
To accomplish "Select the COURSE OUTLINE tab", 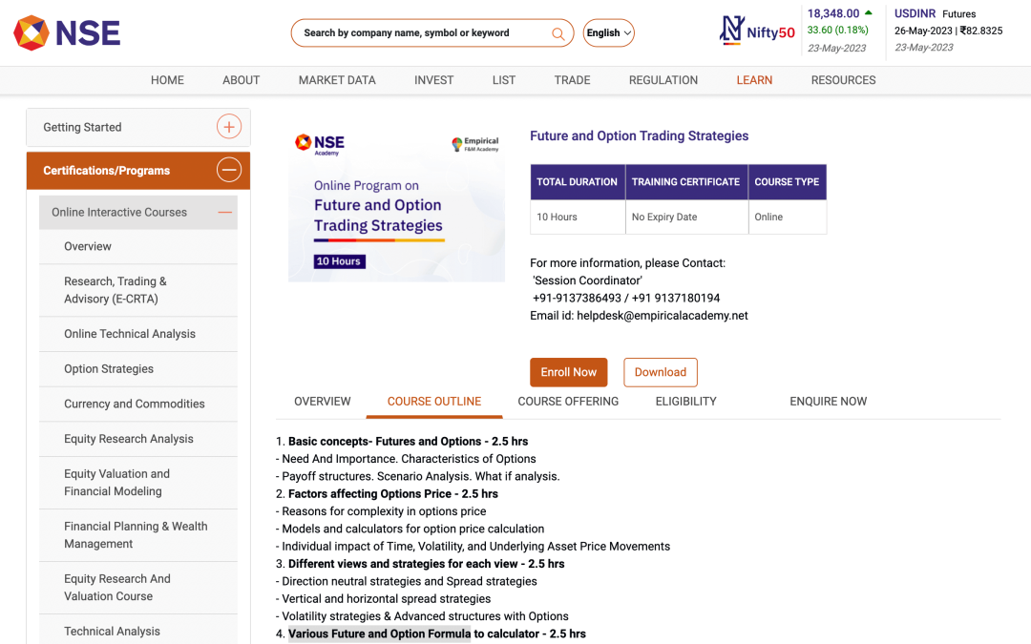I will 434,402.
